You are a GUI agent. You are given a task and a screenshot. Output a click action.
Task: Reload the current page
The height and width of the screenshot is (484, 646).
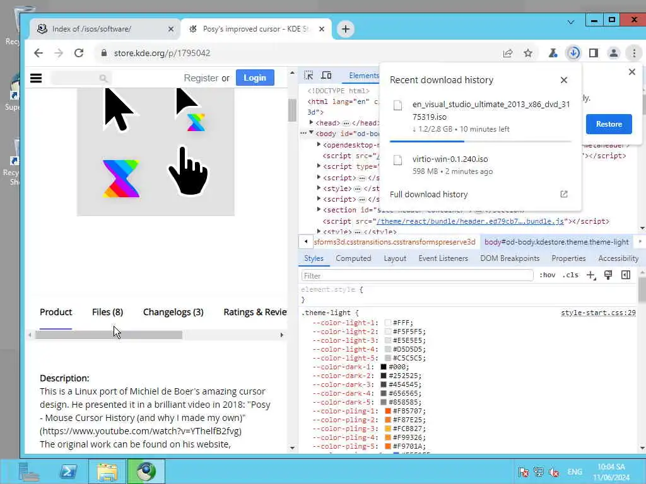[x=79, y=53]
